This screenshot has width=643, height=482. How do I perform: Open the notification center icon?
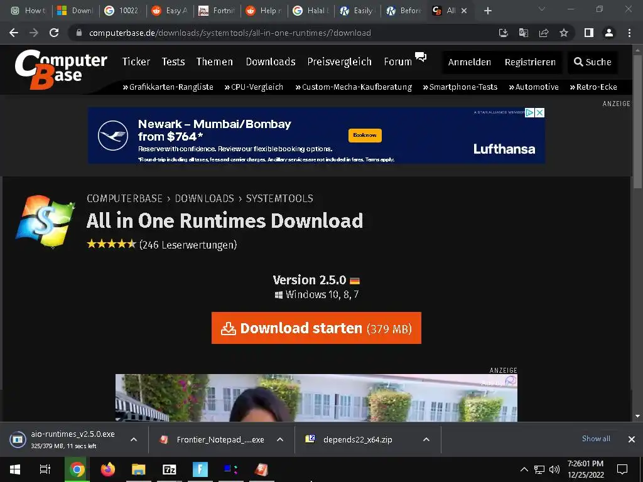622,469
